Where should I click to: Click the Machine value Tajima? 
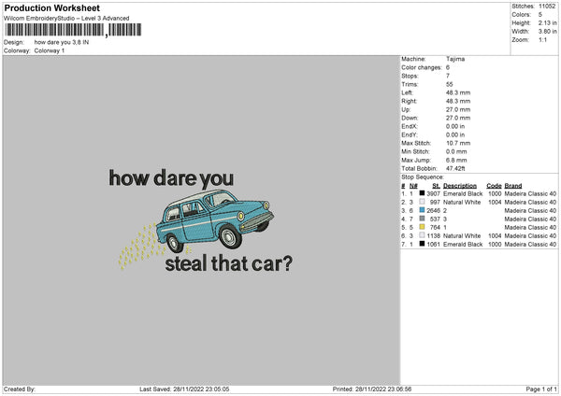pos(455,59)
